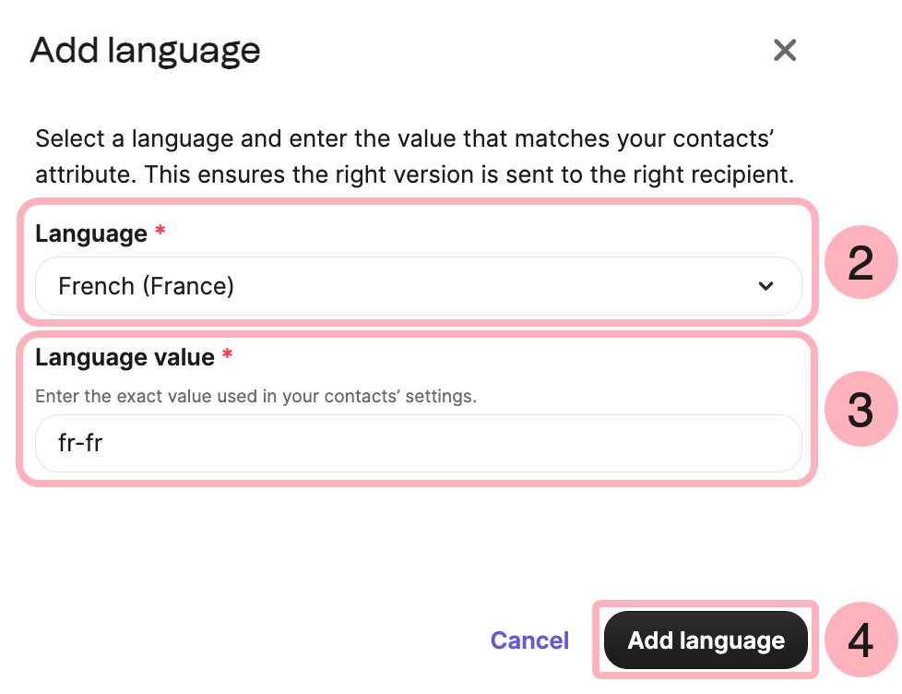
Task: Click the Language value input field
Action: coord(418,443)
